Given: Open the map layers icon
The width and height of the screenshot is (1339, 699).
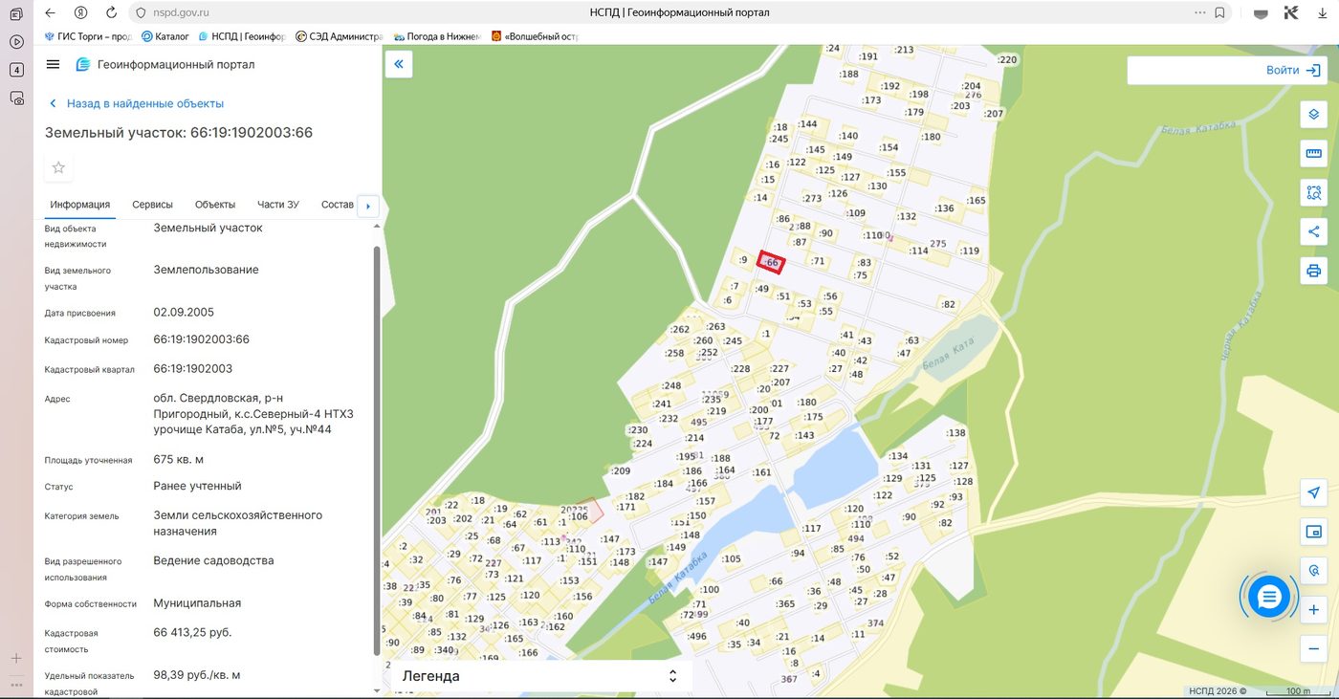Looking at the screenshot, I should tap(1314, 115).
